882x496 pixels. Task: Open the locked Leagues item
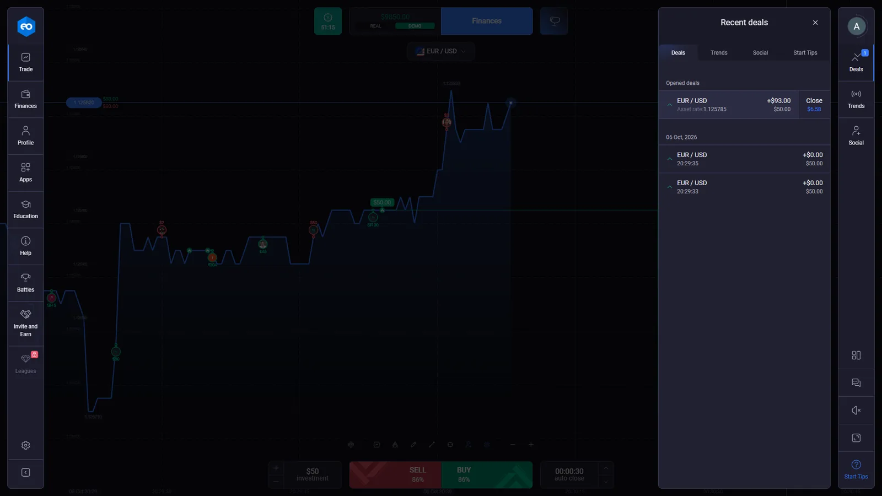(26, 364)
